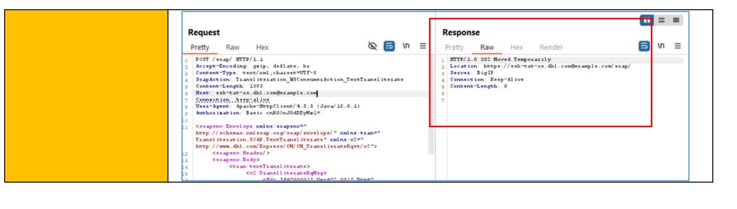Screen dimensions: 737x209
Task: Select the Response Raw tab
Action: click(x=487, y=47)
